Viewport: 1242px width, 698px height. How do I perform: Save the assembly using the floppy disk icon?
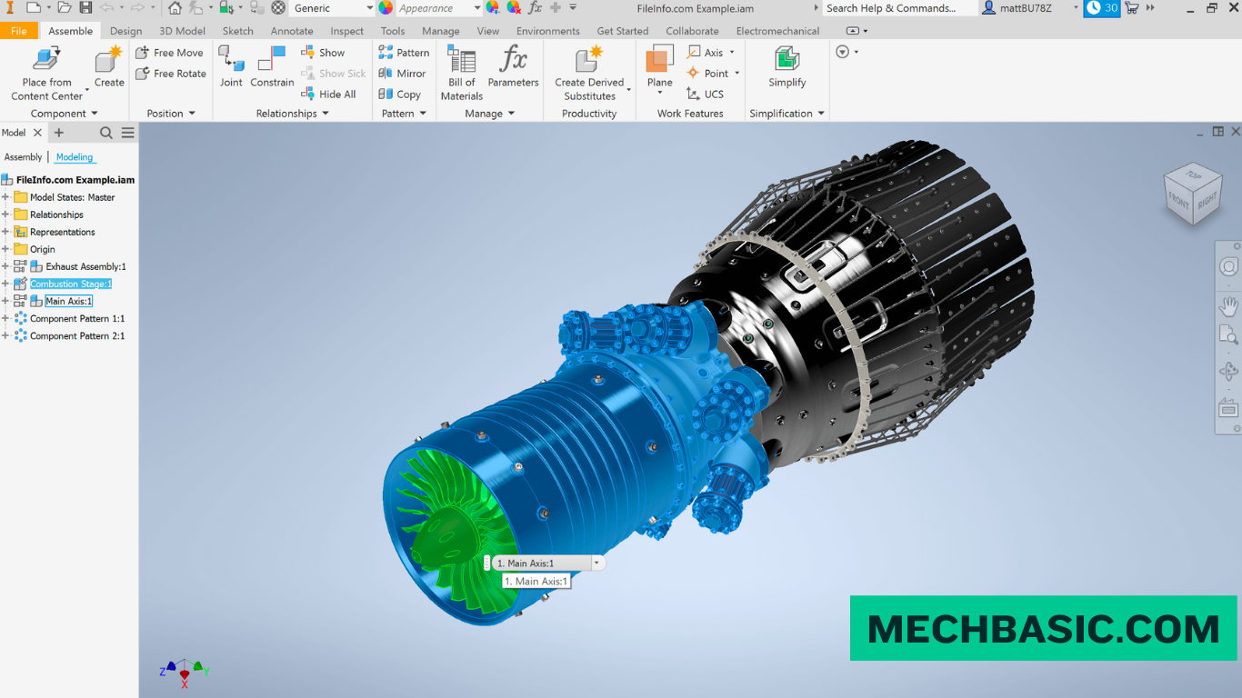point(85,8)
